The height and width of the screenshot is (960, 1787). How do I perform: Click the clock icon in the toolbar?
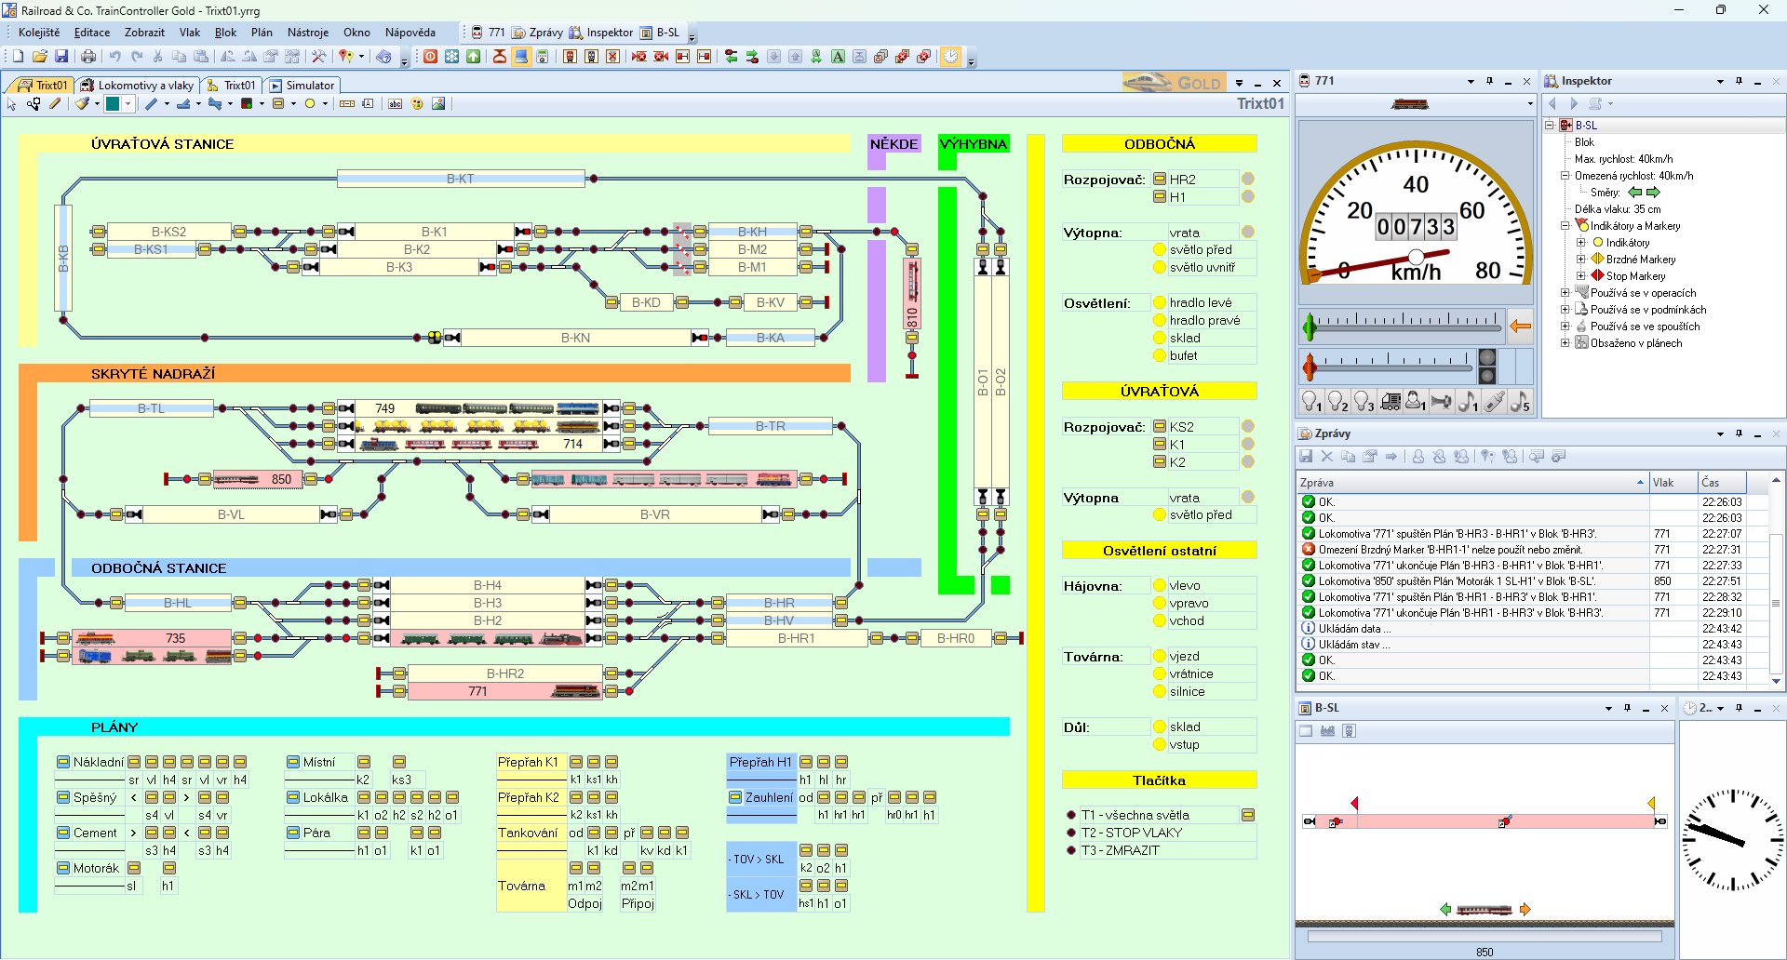tap(950, 57)
